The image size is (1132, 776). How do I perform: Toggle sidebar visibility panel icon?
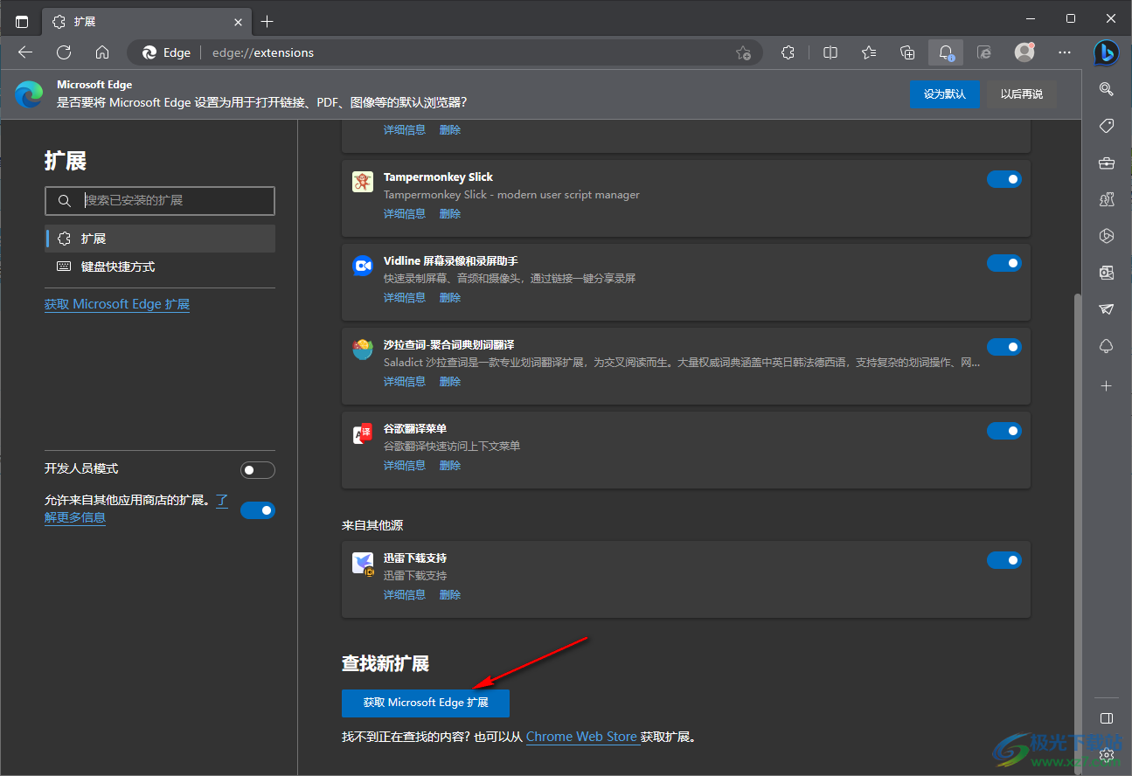click(1107, 718)
